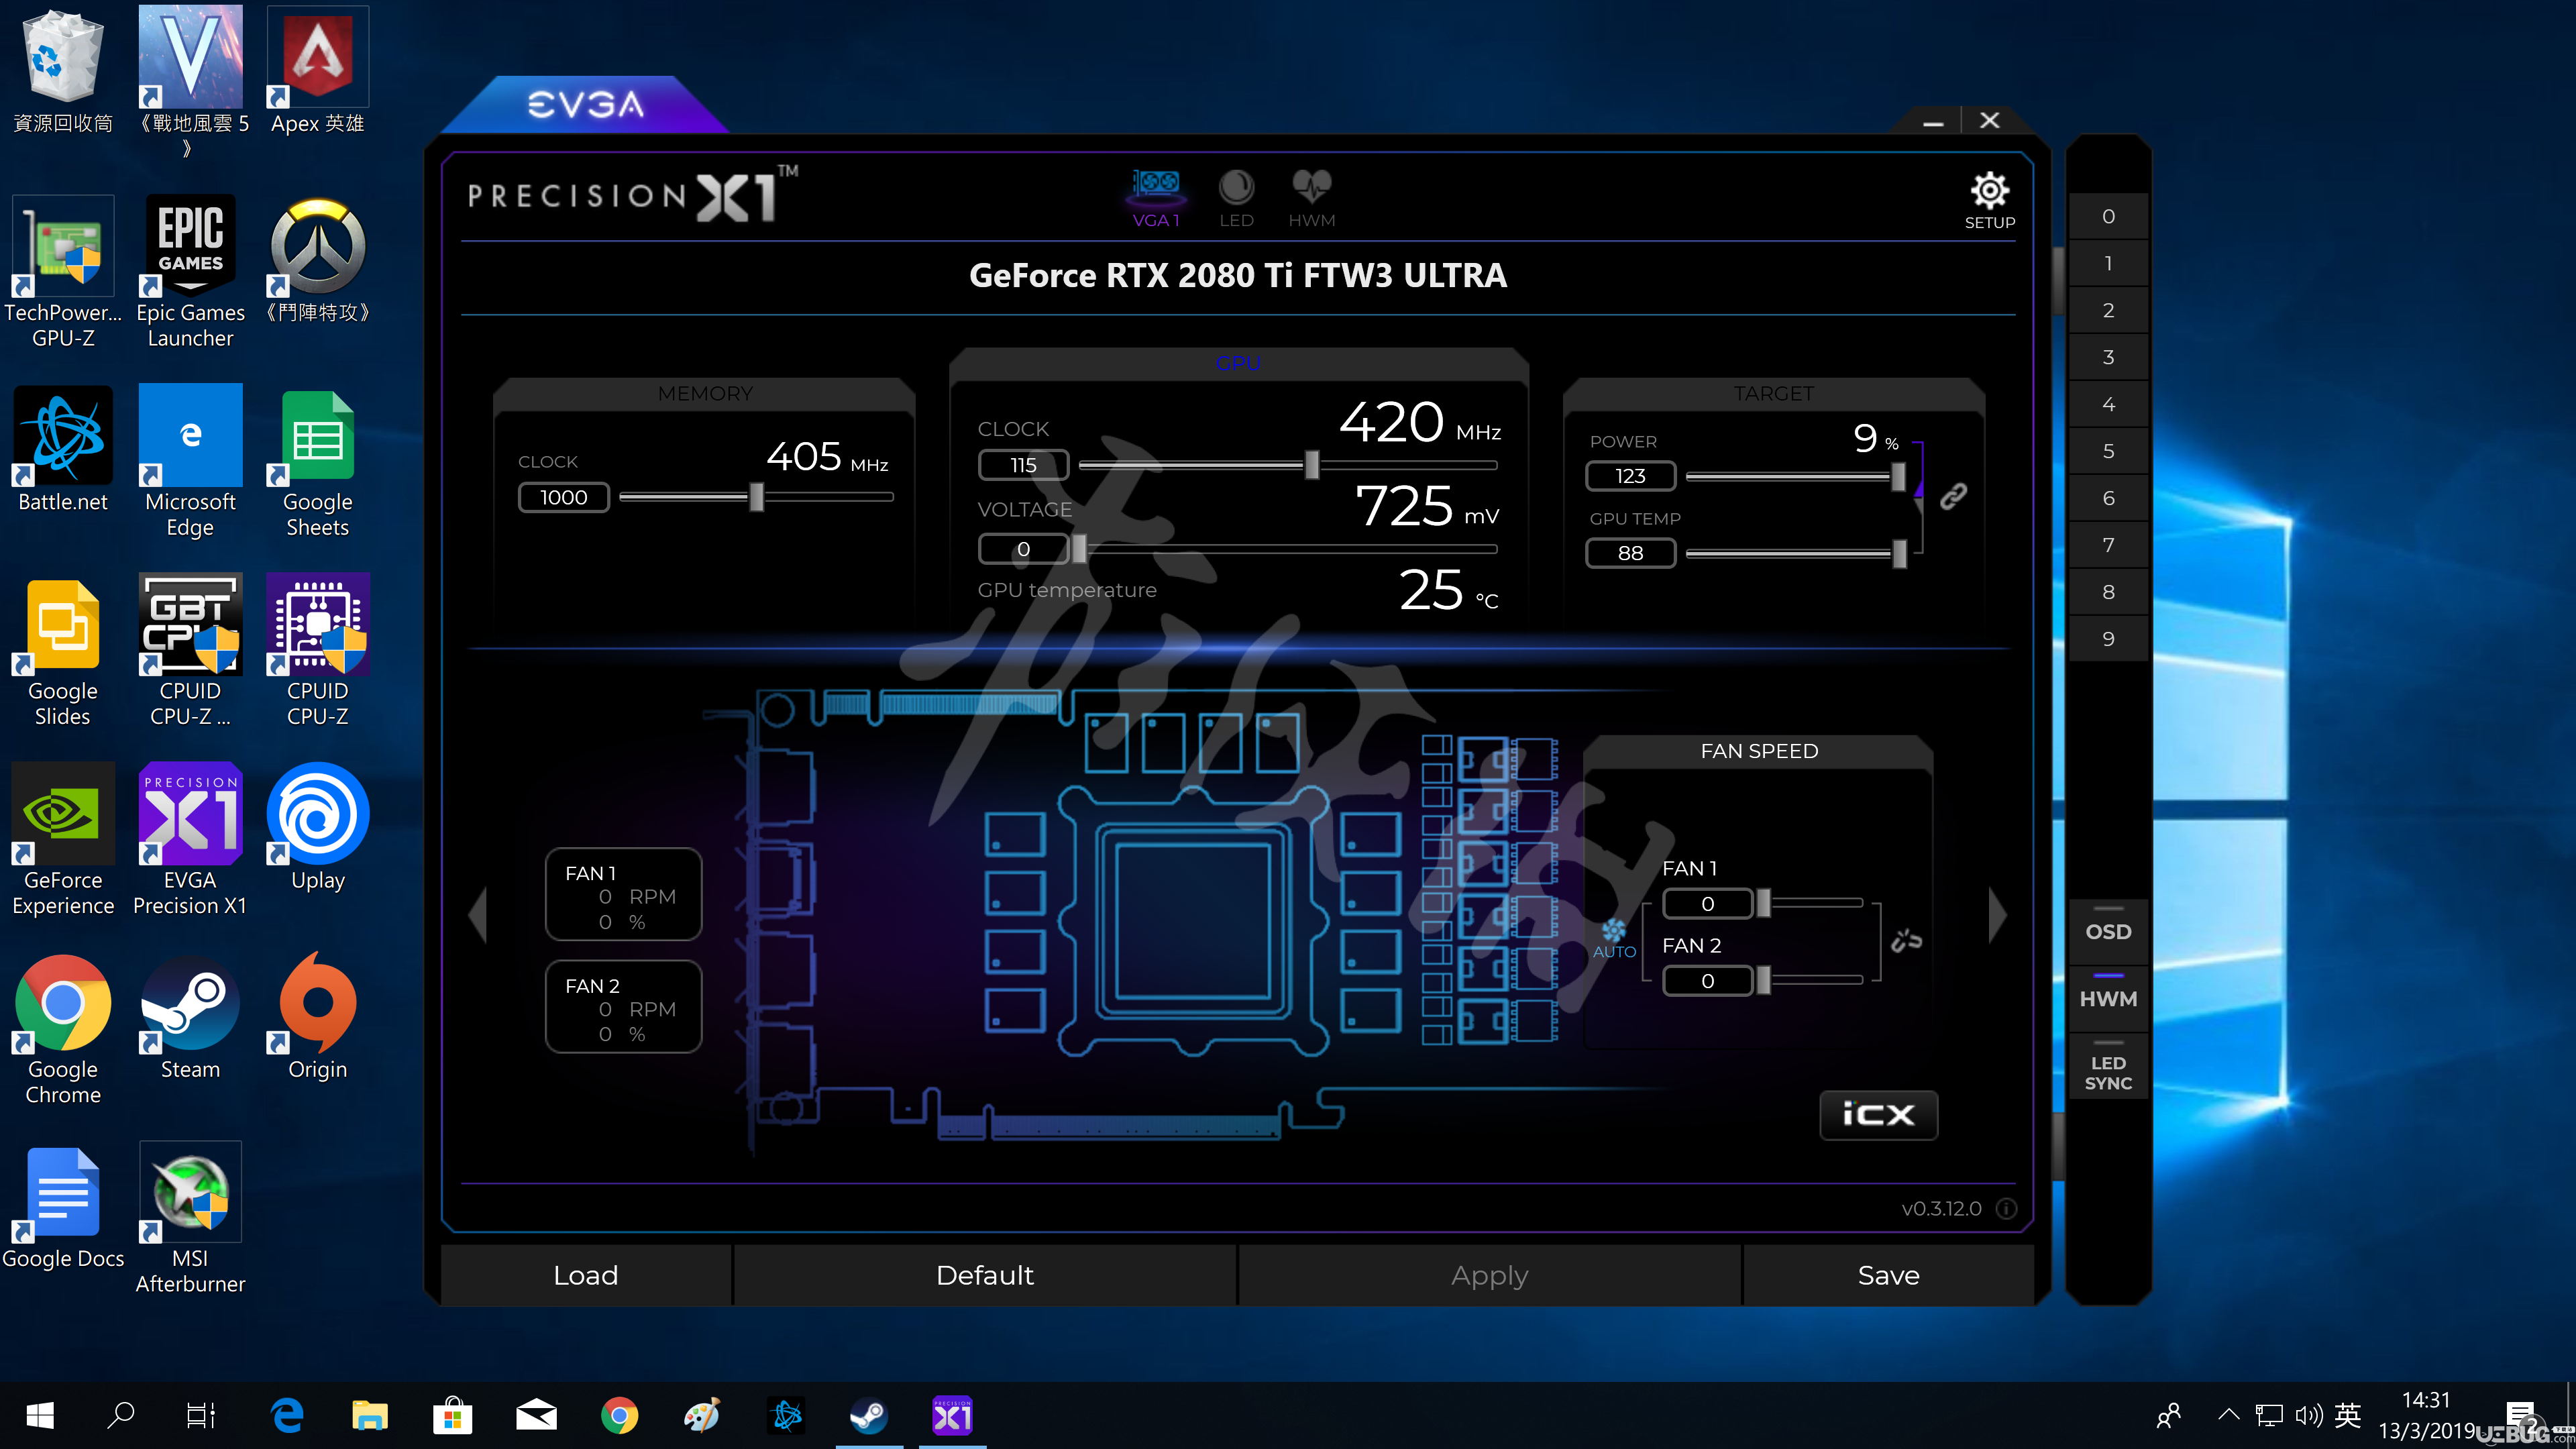This screenshot has width=2576, height=1449.
Task: Toggle the fan sync link icon
Action: 1906,940
